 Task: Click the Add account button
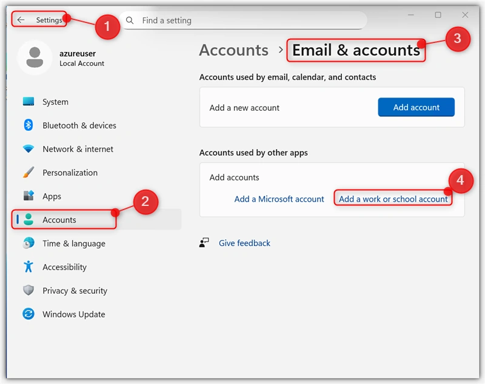point(416,107)
